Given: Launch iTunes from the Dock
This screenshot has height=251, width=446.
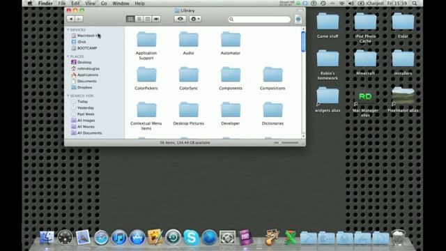Looking at the screenshot, I should pos(119,237).
